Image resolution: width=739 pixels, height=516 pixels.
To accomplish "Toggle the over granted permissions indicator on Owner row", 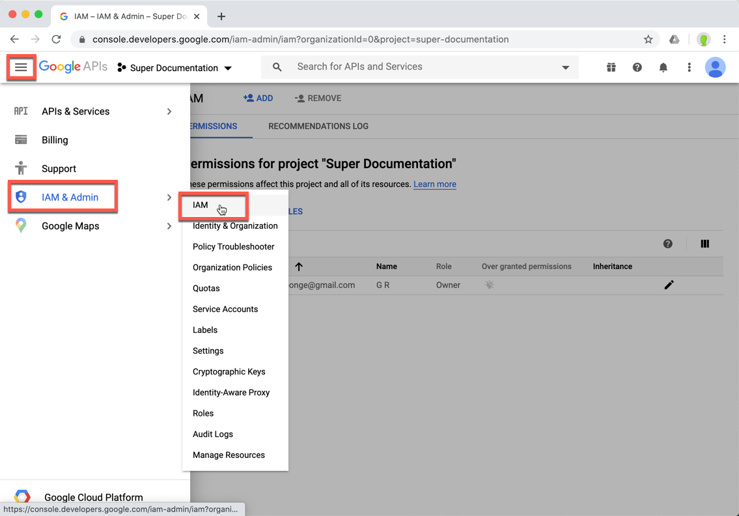I will [489, 285].
